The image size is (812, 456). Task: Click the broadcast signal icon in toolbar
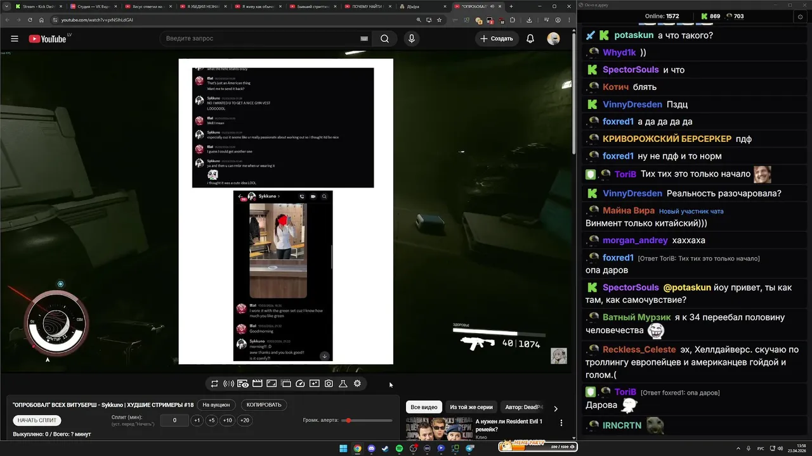(228, 384)
